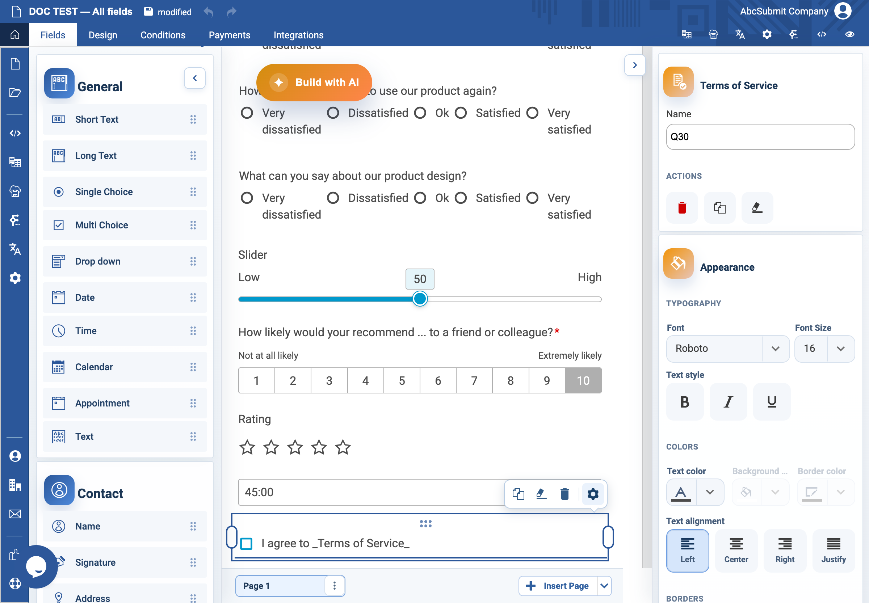Select 'Very satisfied' under use product again question
Screen dimensions: 869x603
(x=532, y=113)
